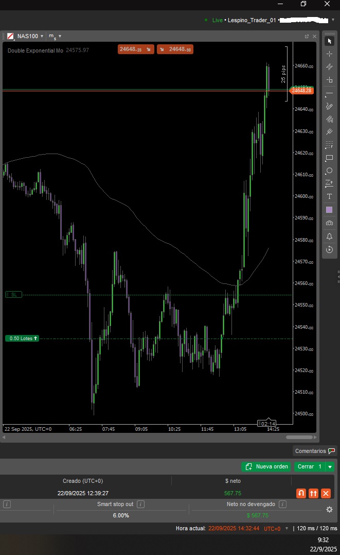Click the Double Exponential Mo indicator label

click(35, 51)
